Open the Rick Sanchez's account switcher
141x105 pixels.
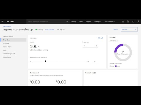(x=110, y=22)
